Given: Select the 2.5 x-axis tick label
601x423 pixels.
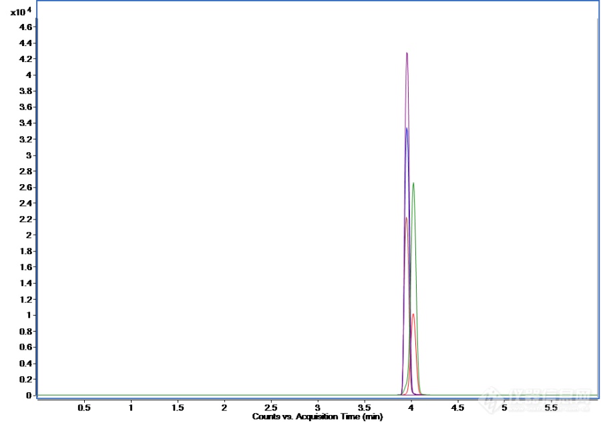Looking at the screenshot, I should tap(270, 406).
